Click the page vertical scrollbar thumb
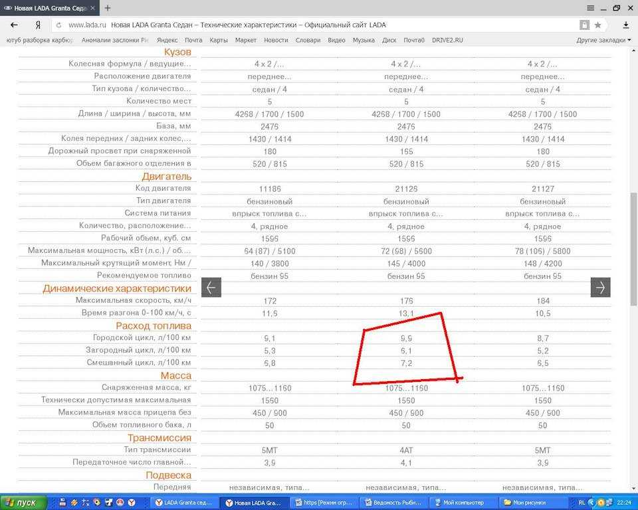 coord(633,248)
